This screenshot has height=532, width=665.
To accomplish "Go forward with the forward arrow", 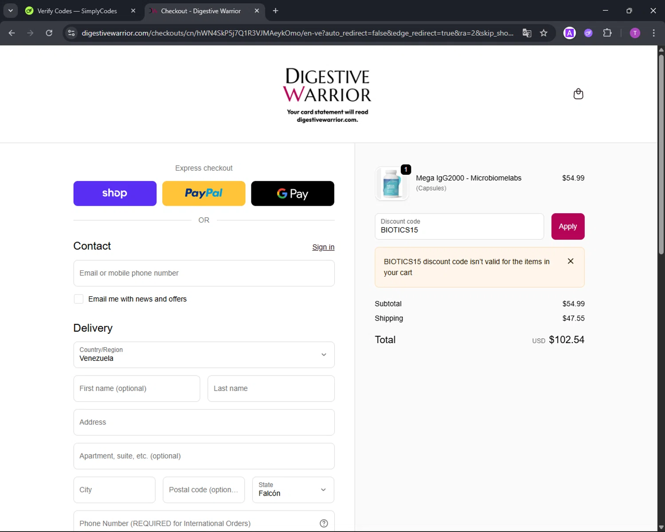I will tap(30, 33).
